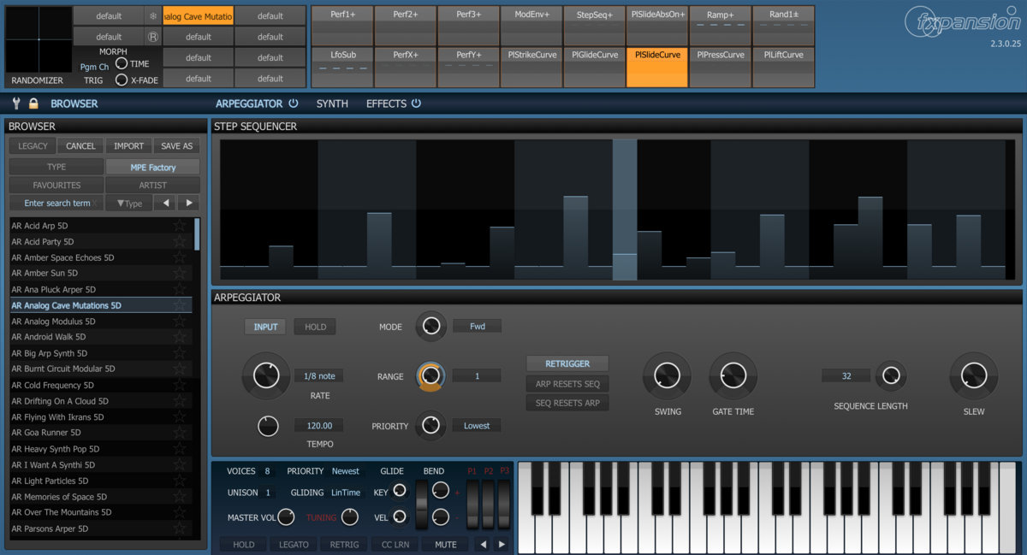Click the SAVE AS button

click(177, 146)
